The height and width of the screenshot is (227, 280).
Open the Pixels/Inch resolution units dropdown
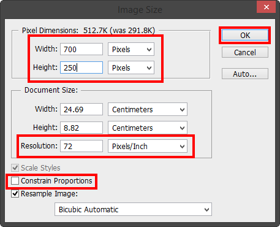(148, 146)
